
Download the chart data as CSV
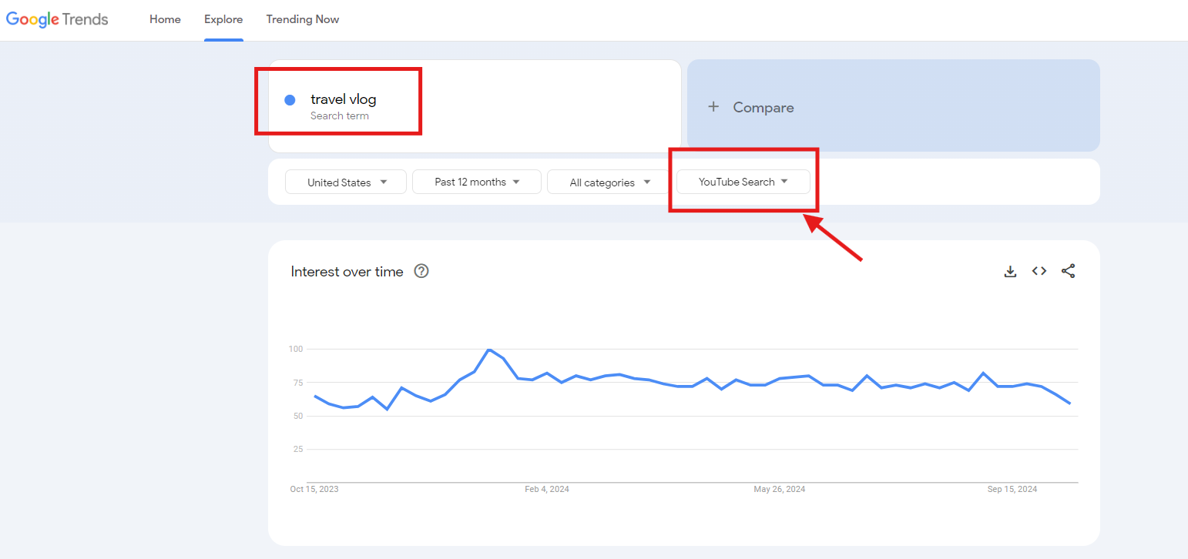point(1010,271)
